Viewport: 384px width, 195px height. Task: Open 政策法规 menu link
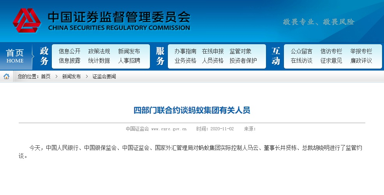tap(99, 51)
